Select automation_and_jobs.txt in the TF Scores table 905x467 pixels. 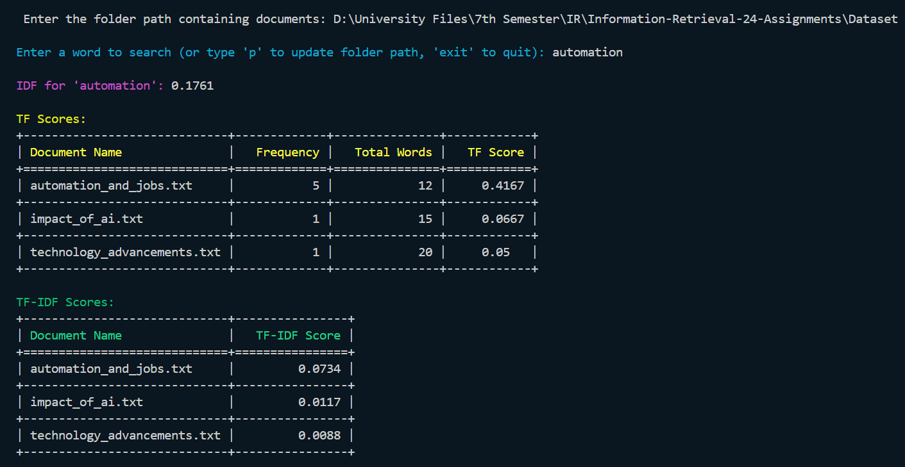point(111,186)
